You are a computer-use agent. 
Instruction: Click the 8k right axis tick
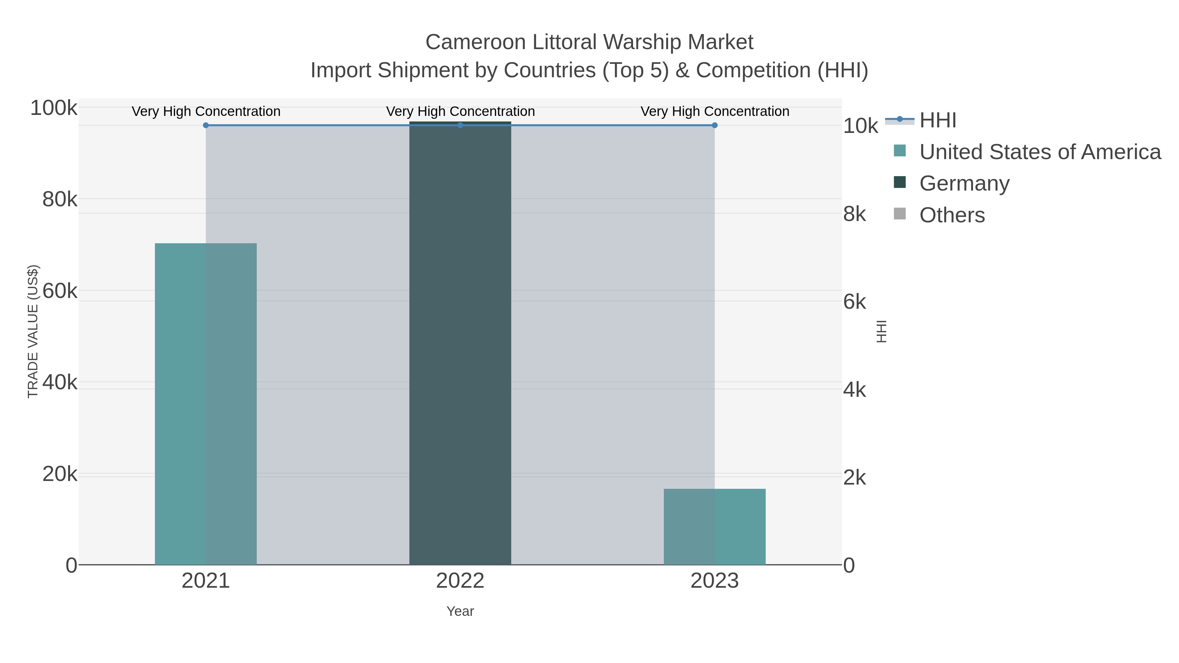[x=854, y=214]
